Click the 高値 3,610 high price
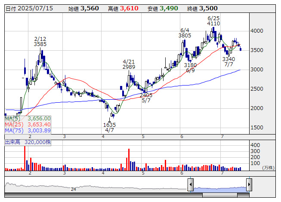 [123, 9]
